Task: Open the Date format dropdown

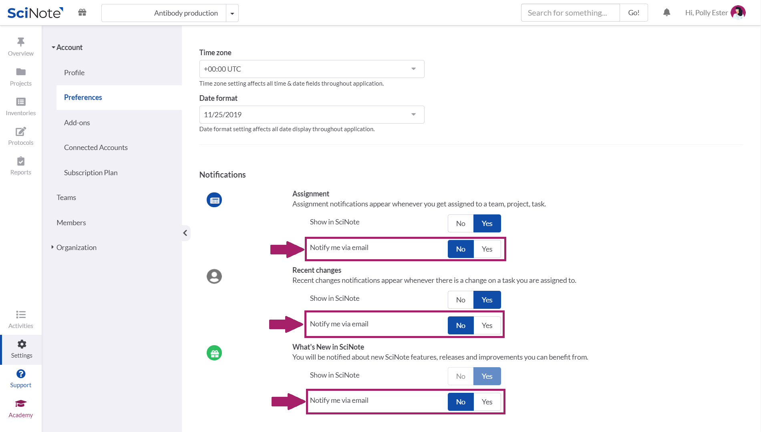Action: 312,114
